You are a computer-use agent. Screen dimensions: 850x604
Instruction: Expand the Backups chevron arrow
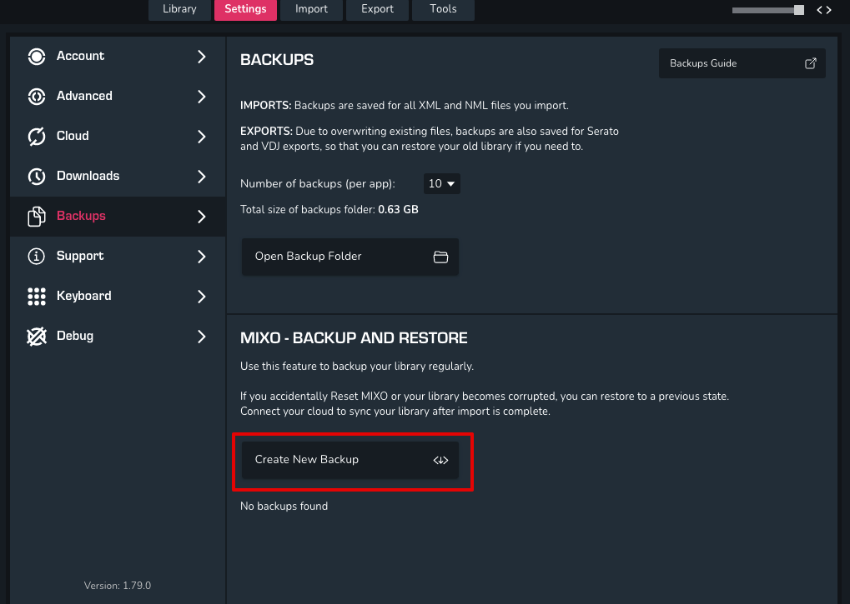point(202,217)
